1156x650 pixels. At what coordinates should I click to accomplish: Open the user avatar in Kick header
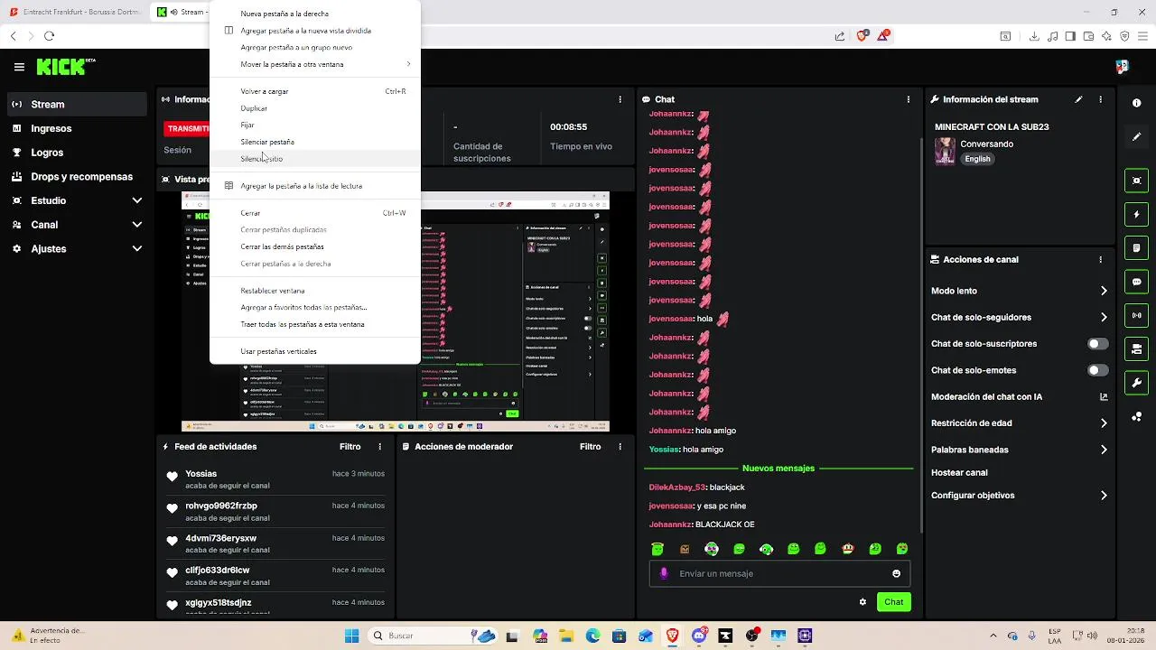(1122, 67)
